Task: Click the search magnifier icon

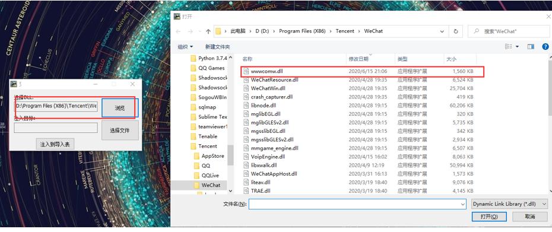Action: point(476,31)
